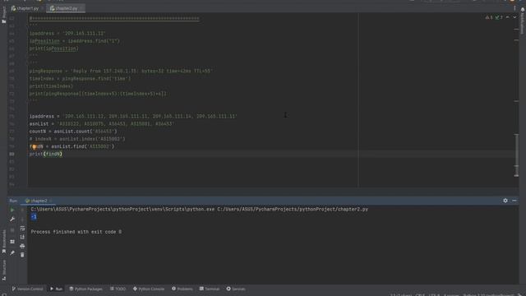
Task: Toggle the Project sidebar panel
Action: pos(3,15)
